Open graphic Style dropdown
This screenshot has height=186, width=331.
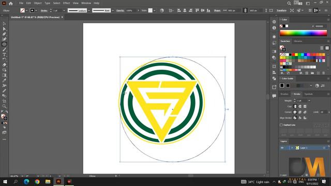point(154,10)
